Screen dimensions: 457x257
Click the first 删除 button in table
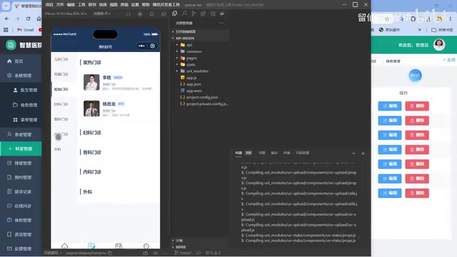pyautogui.click(x=417, y=106)
